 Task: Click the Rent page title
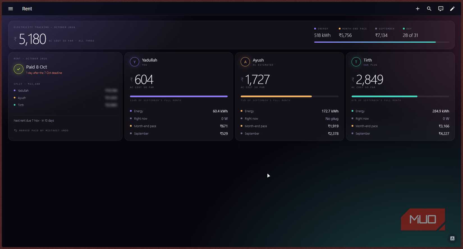(x=27, y=9)
